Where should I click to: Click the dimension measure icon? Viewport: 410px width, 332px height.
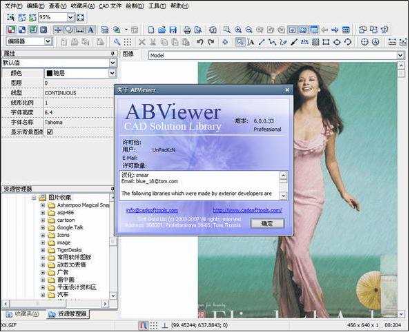tap(79, 30)
